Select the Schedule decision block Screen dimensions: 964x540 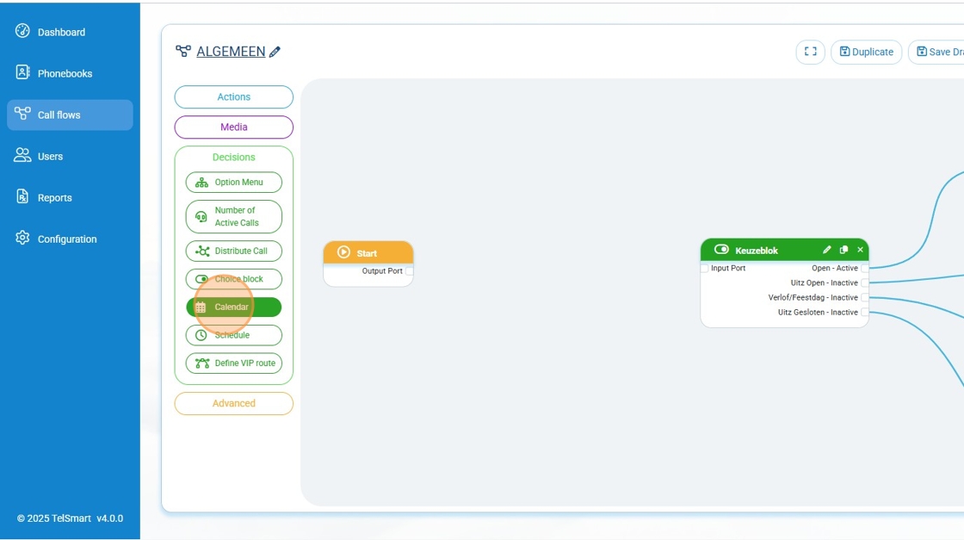233,335
